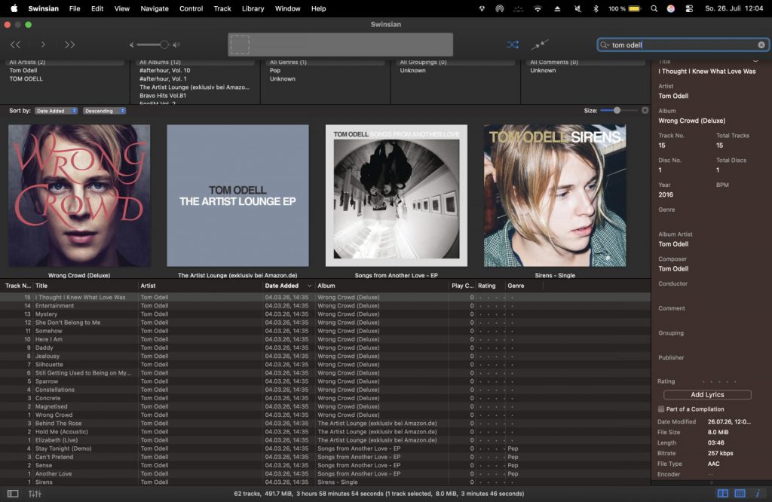Click the Bluetooth menu bar icon

point(596,8)
